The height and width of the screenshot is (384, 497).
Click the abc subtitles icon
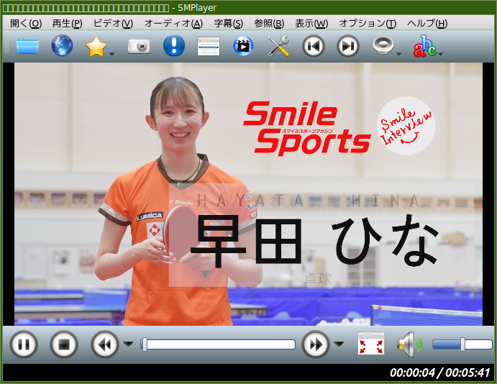(x=425, y=46)
